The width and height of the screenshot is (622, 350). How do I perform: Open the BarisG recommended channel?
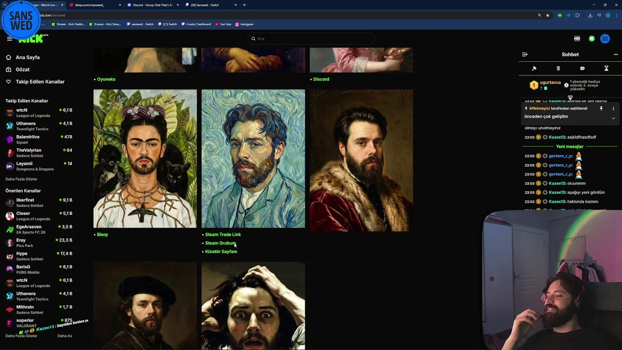coord(39,269)
